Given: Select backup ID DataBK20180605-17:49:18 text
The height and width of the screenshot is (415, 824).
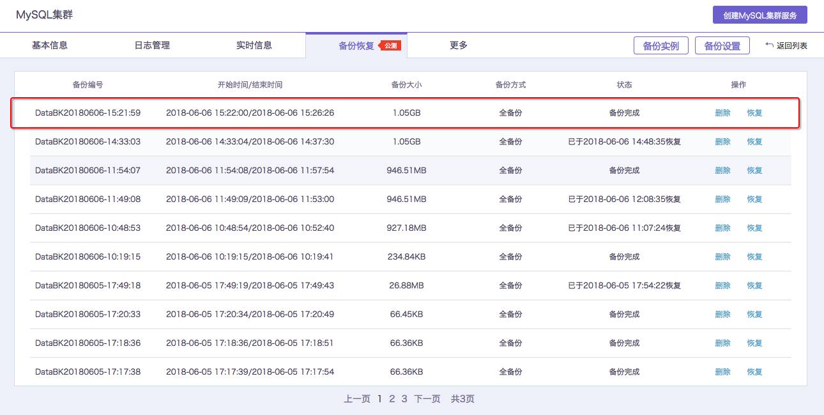Looking at the screenshot, I should 88,286.
